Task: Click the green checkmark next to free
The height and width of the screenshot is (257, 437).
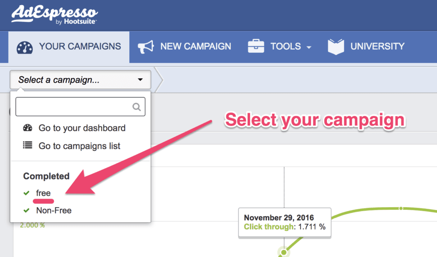Action: pyautogui.click(x=26, y=193)
